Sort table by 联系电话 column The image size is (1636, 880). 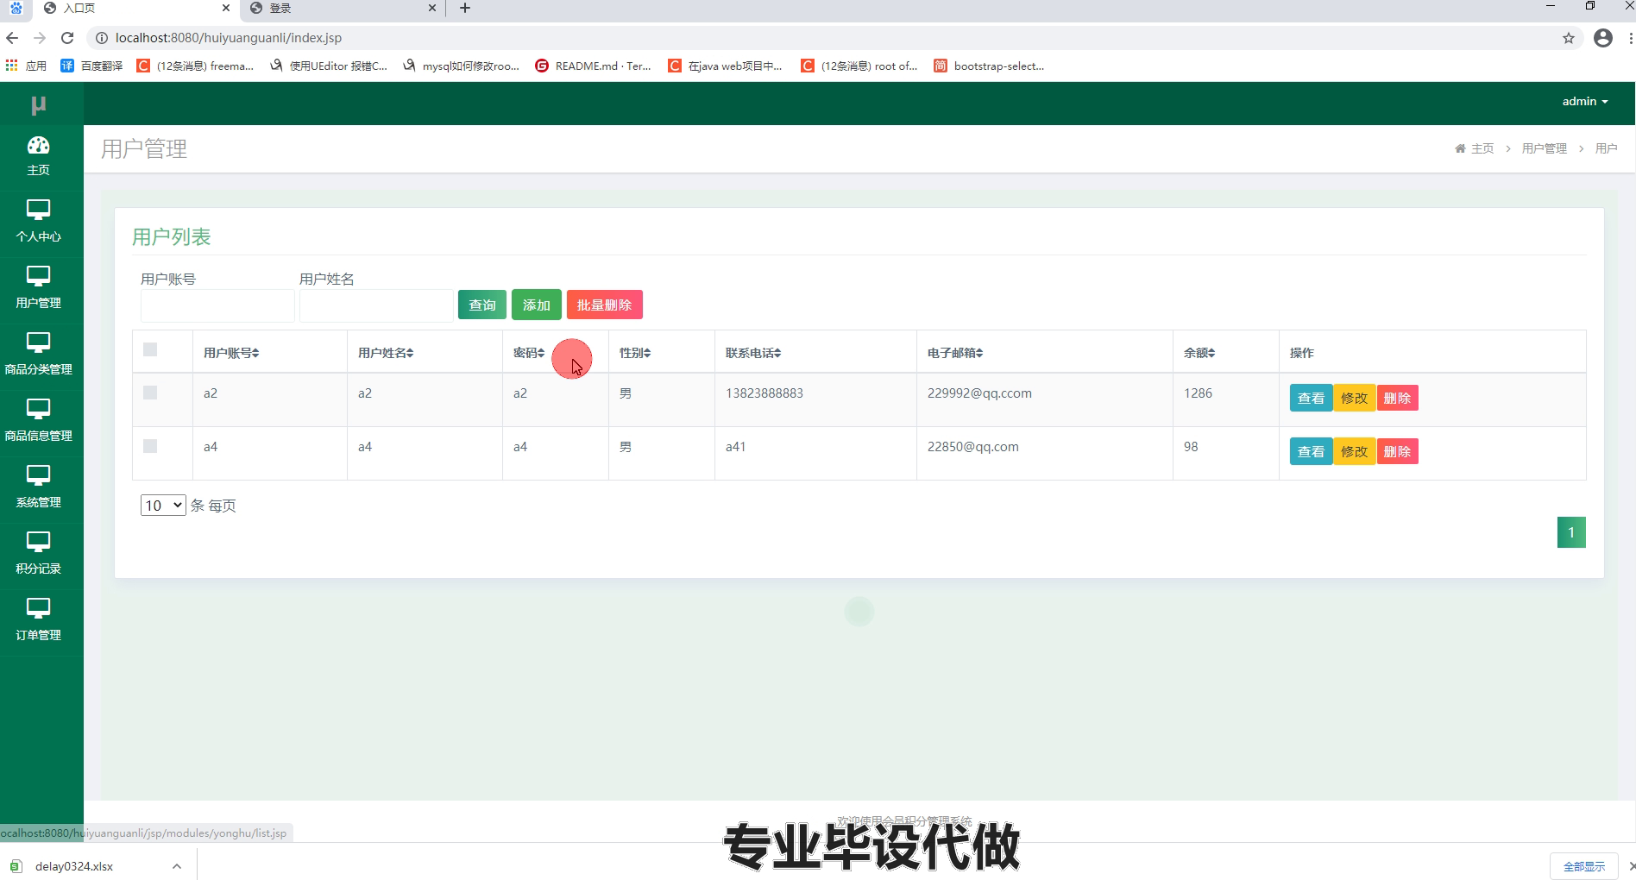click(x=753, y=353)
